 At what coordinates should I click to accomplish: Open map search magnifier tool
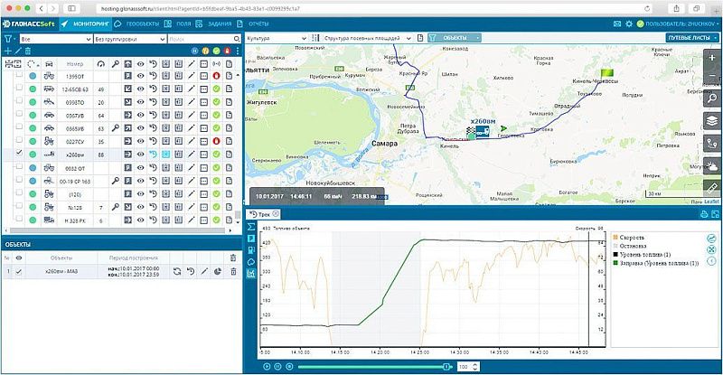[712, 98]
